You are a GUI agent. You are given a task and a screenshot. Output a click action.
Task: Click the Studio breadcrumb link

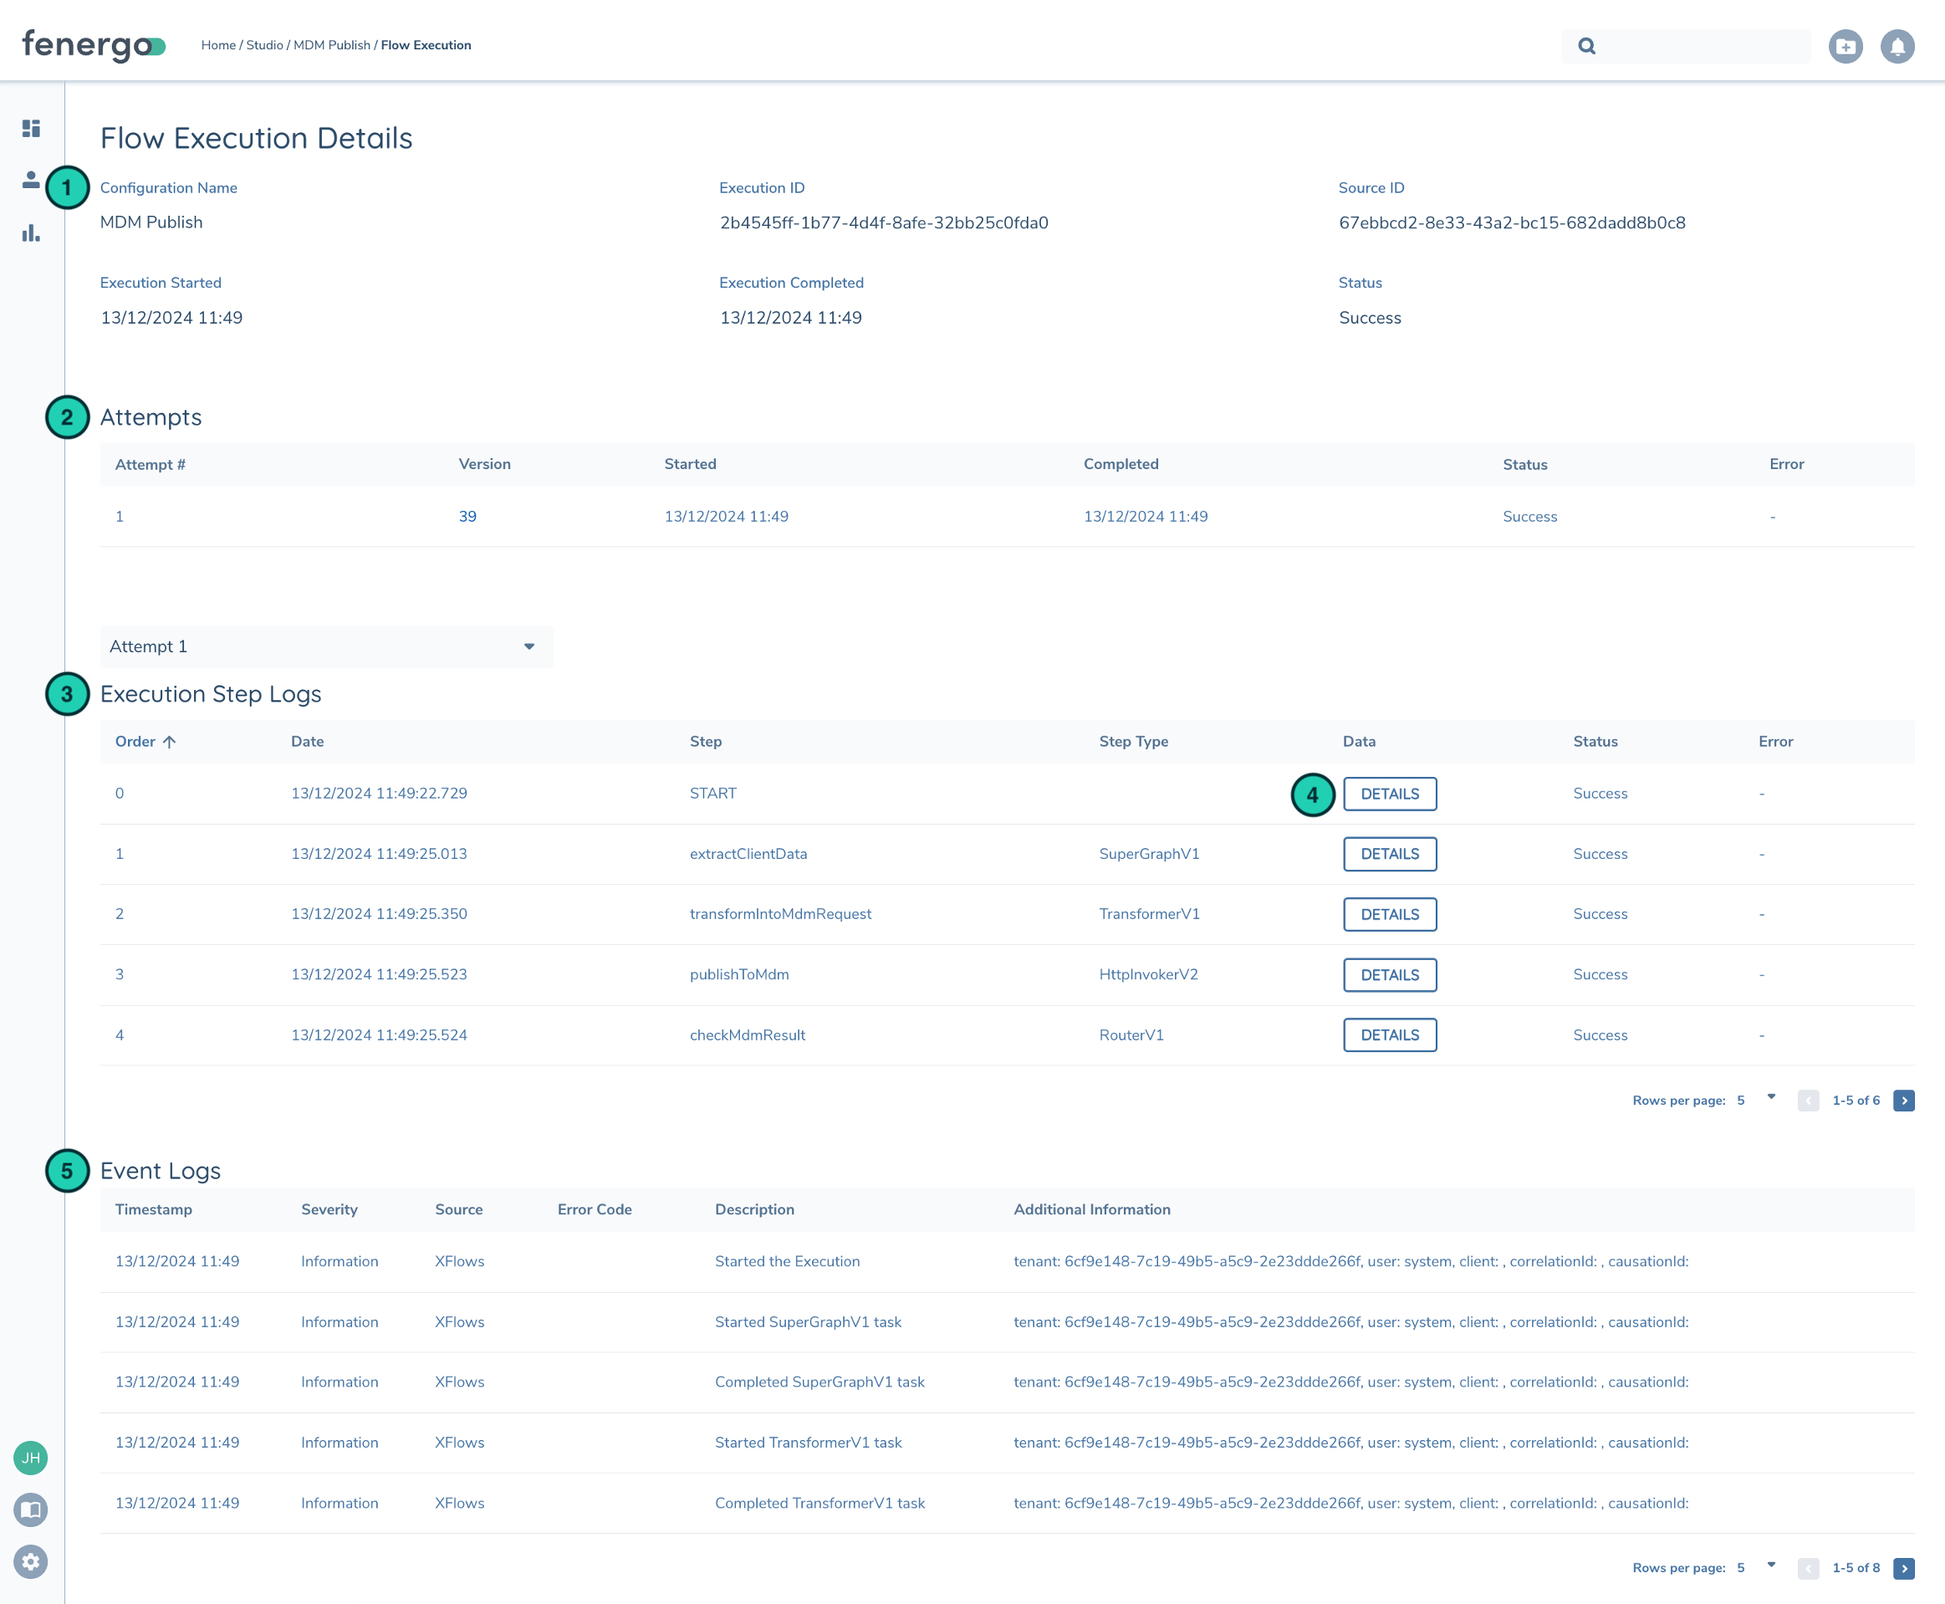pyautogui.click(x=266, y=44)
